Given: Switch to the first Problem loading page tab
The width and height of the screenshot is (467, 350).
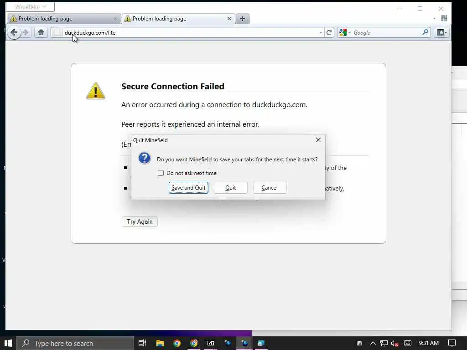Looking at the screenshot, I should (64, 18).
